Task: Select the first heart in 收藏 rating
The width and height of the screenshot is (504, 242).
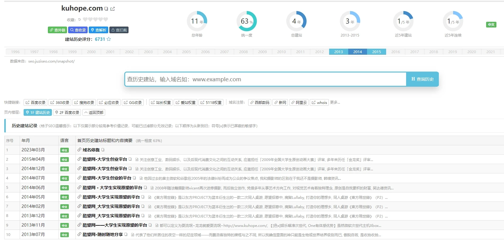Action: [x=85, y=20]
